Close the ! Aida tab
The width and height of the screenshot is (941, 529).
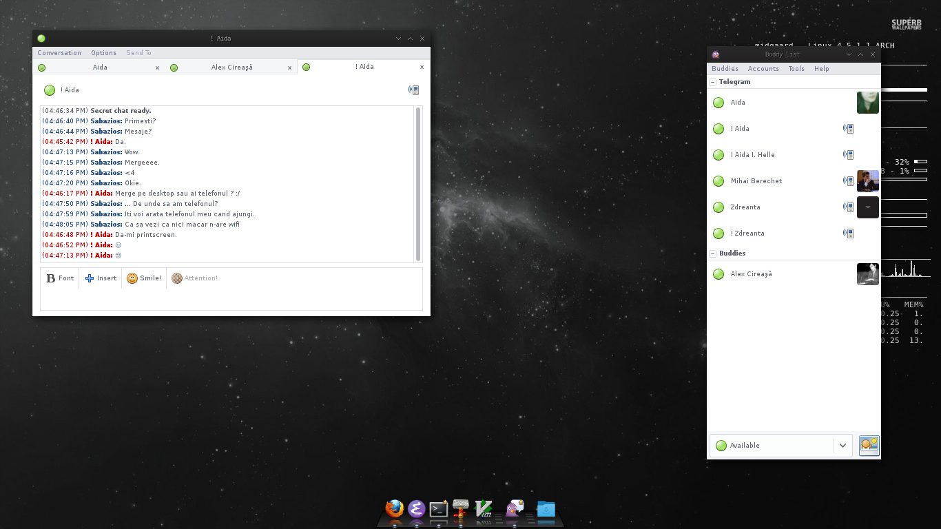pyautogui.click(x=422, y=68)
